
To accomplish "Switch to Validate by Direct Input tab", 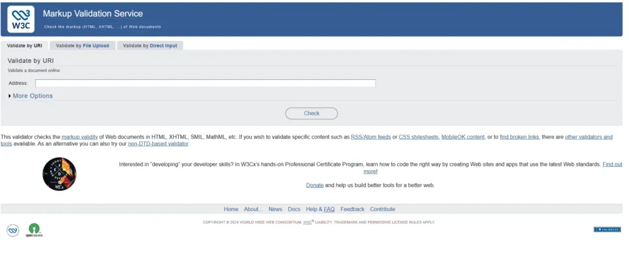I will pyautogui.click(x=150, y=45).
